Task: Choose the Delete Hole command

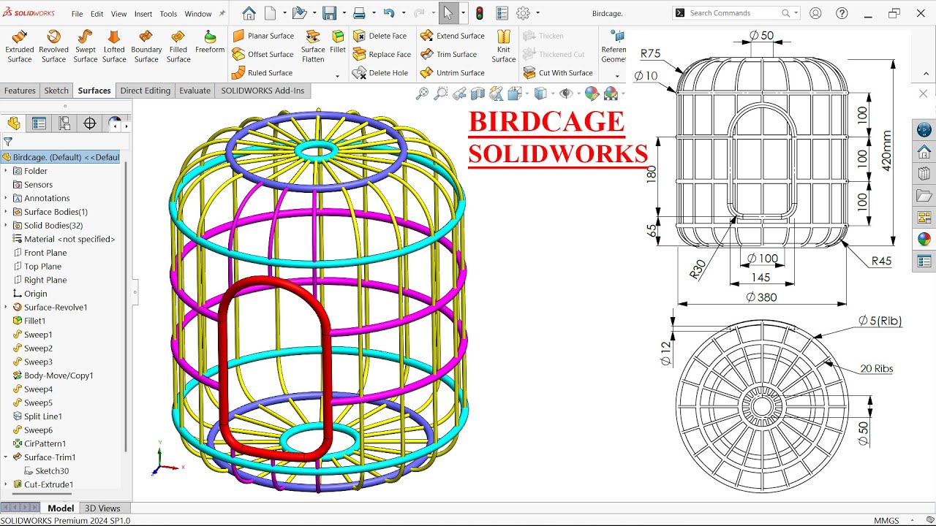Action: pos(380,73)
